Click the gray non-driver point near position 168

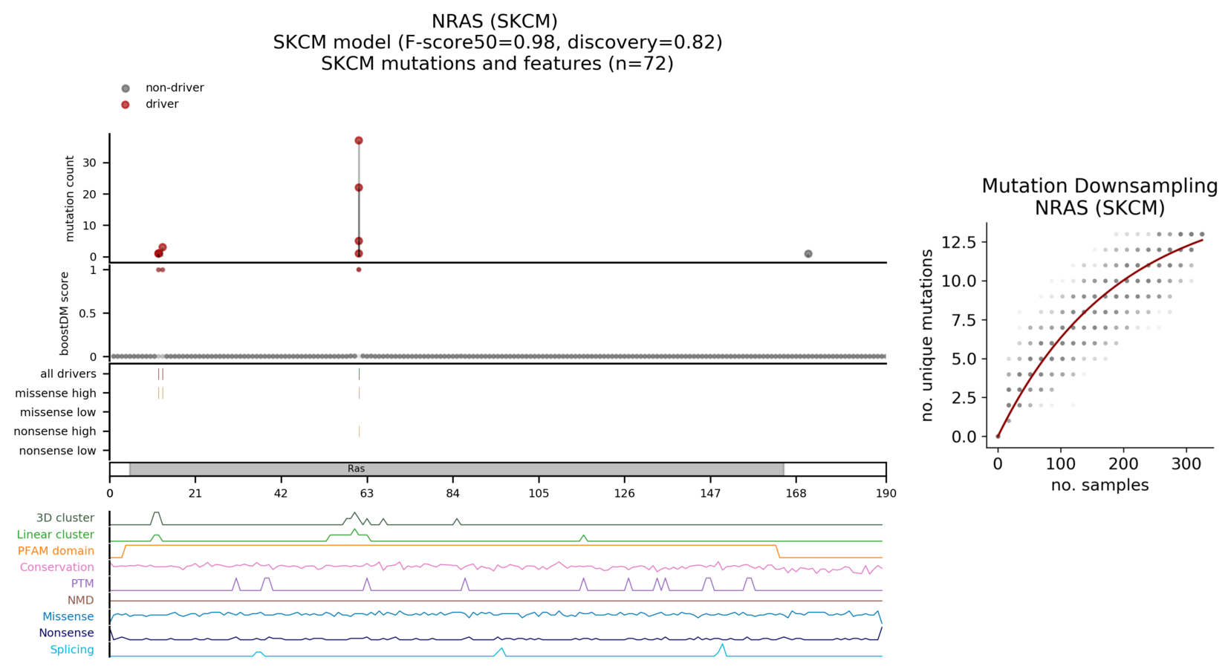[808, 254]
